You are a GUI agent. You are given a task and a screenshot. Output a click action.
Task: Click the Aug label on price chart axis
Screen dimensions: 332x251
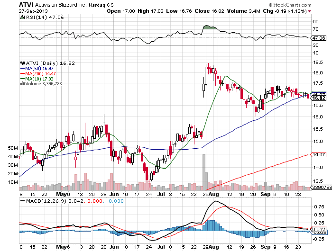pos(213,194)
